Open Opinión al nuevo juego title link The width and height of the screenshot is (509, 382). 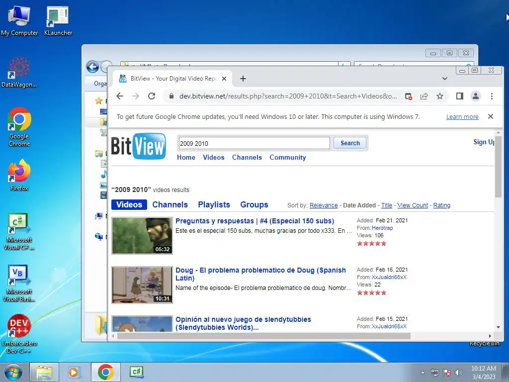[243, 323]
